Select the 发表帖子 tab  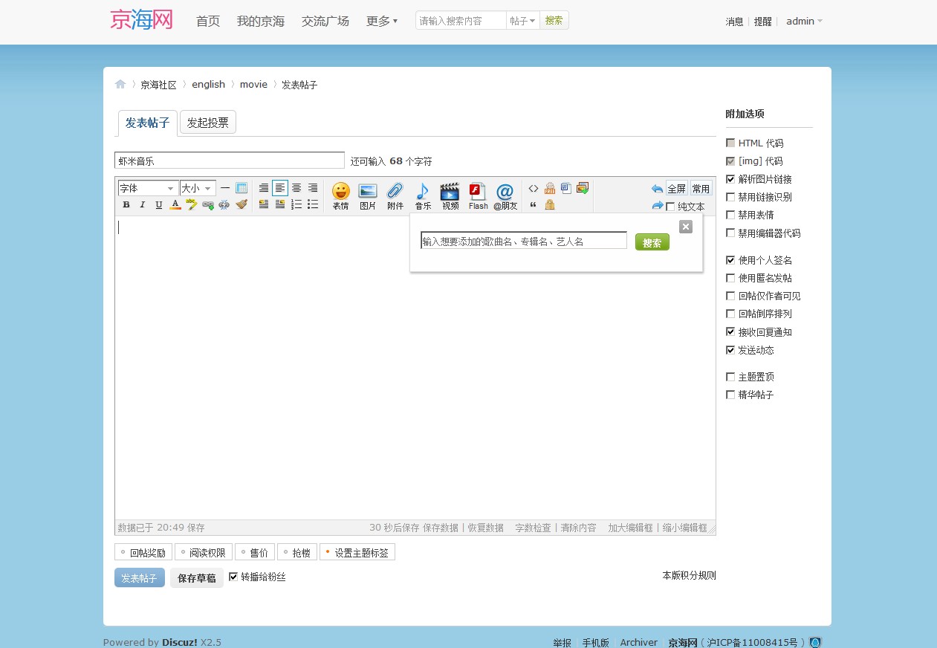(x=147, y=123)
